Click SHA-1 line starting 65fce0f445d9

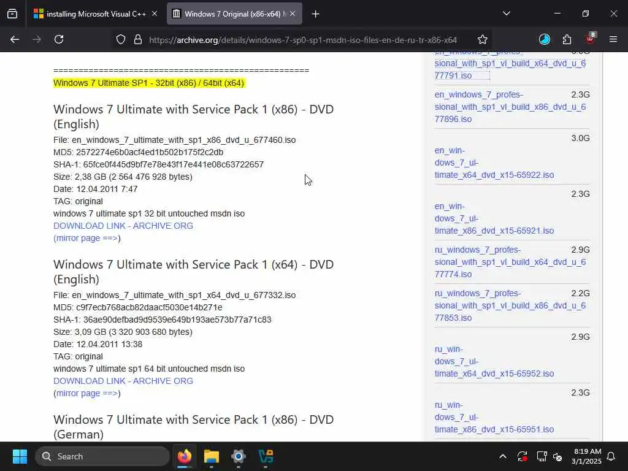(158, 164)
